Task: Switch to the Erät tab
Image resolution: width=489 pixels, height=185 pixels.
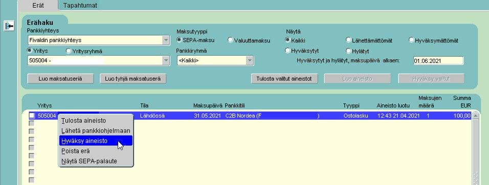Action: pos(38,5)
